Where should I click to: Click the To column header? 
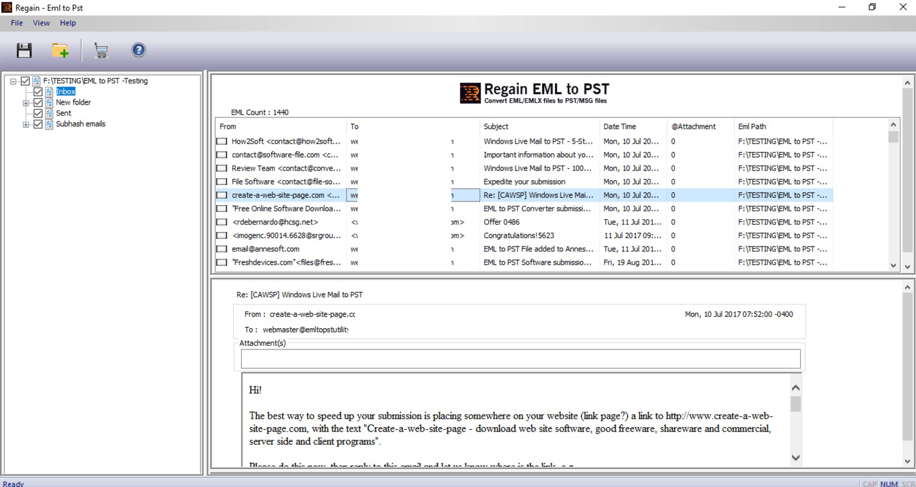[413, 127]
